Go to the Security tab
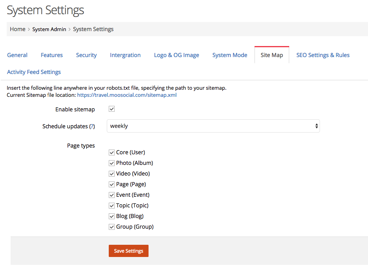The width and height of the screenshot is (368, 268). click(86, 55)
